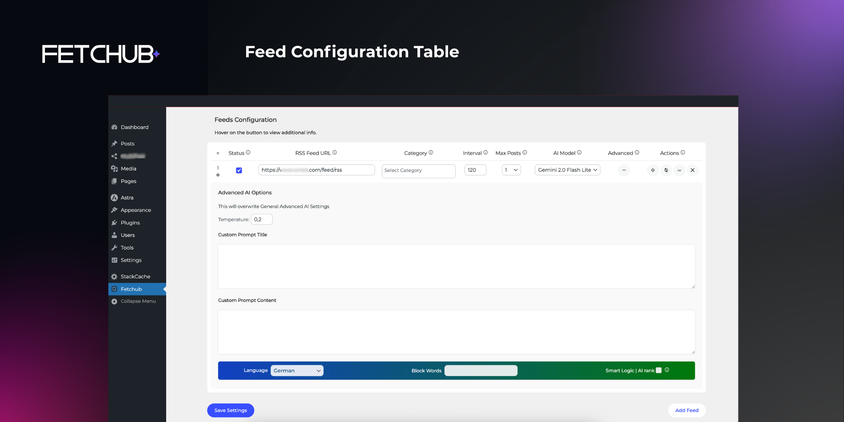Click Collapse Menu link text

click(138, 301)
